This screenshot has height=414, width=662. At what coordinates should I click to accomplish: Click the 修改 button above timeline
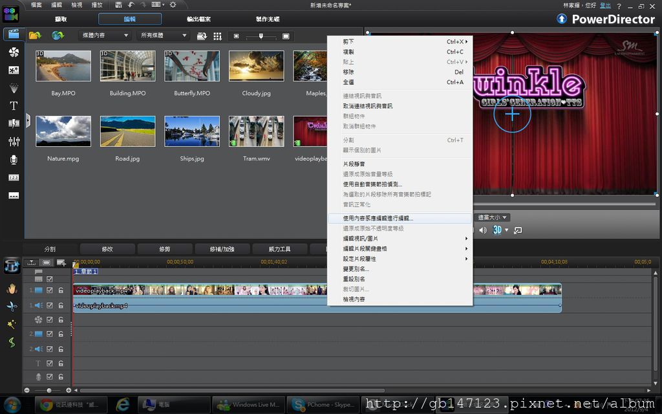107,249
